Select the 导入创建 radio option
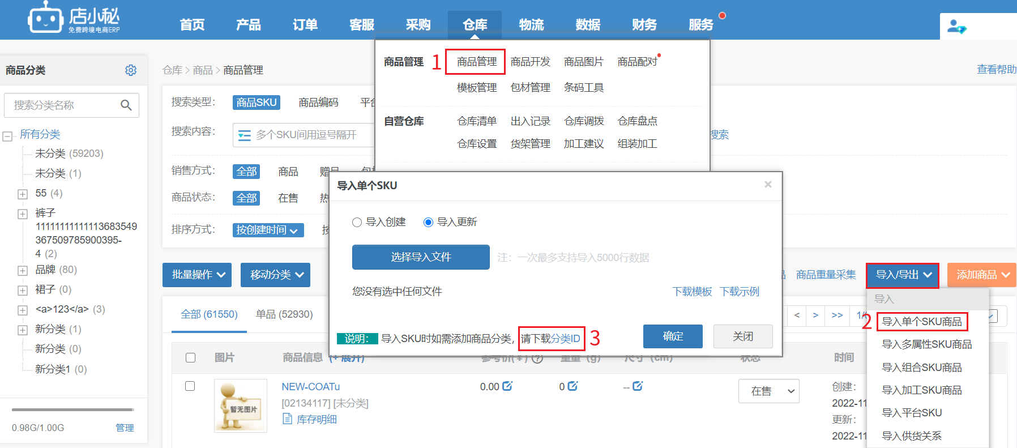 point(357,222)
